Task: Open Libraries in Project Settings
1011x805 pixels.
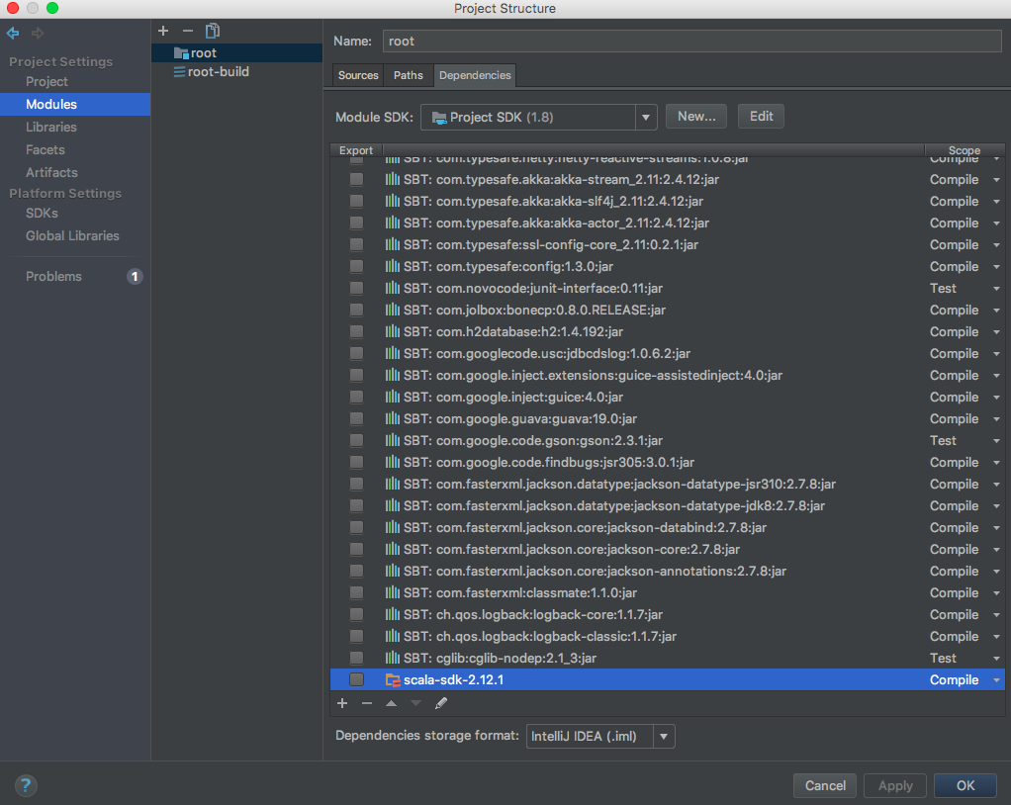Action: point(50,127)
